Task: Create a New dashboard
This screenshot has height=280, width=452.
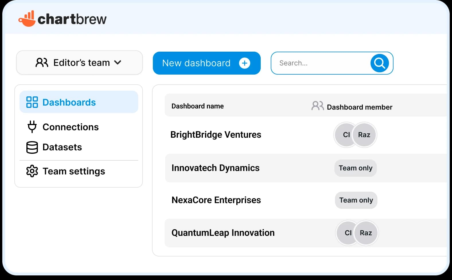Action: point(196,63)
